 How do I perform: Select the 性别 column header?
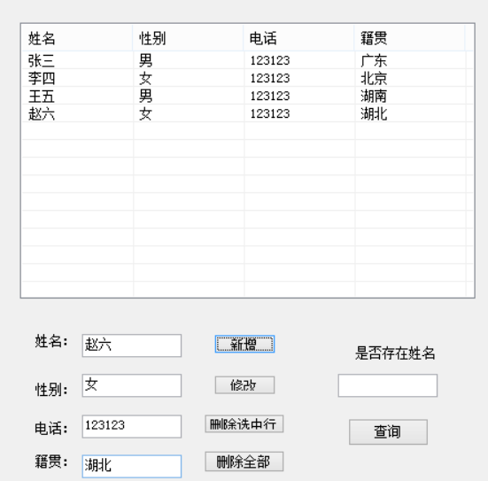click(x=188, y=38)
